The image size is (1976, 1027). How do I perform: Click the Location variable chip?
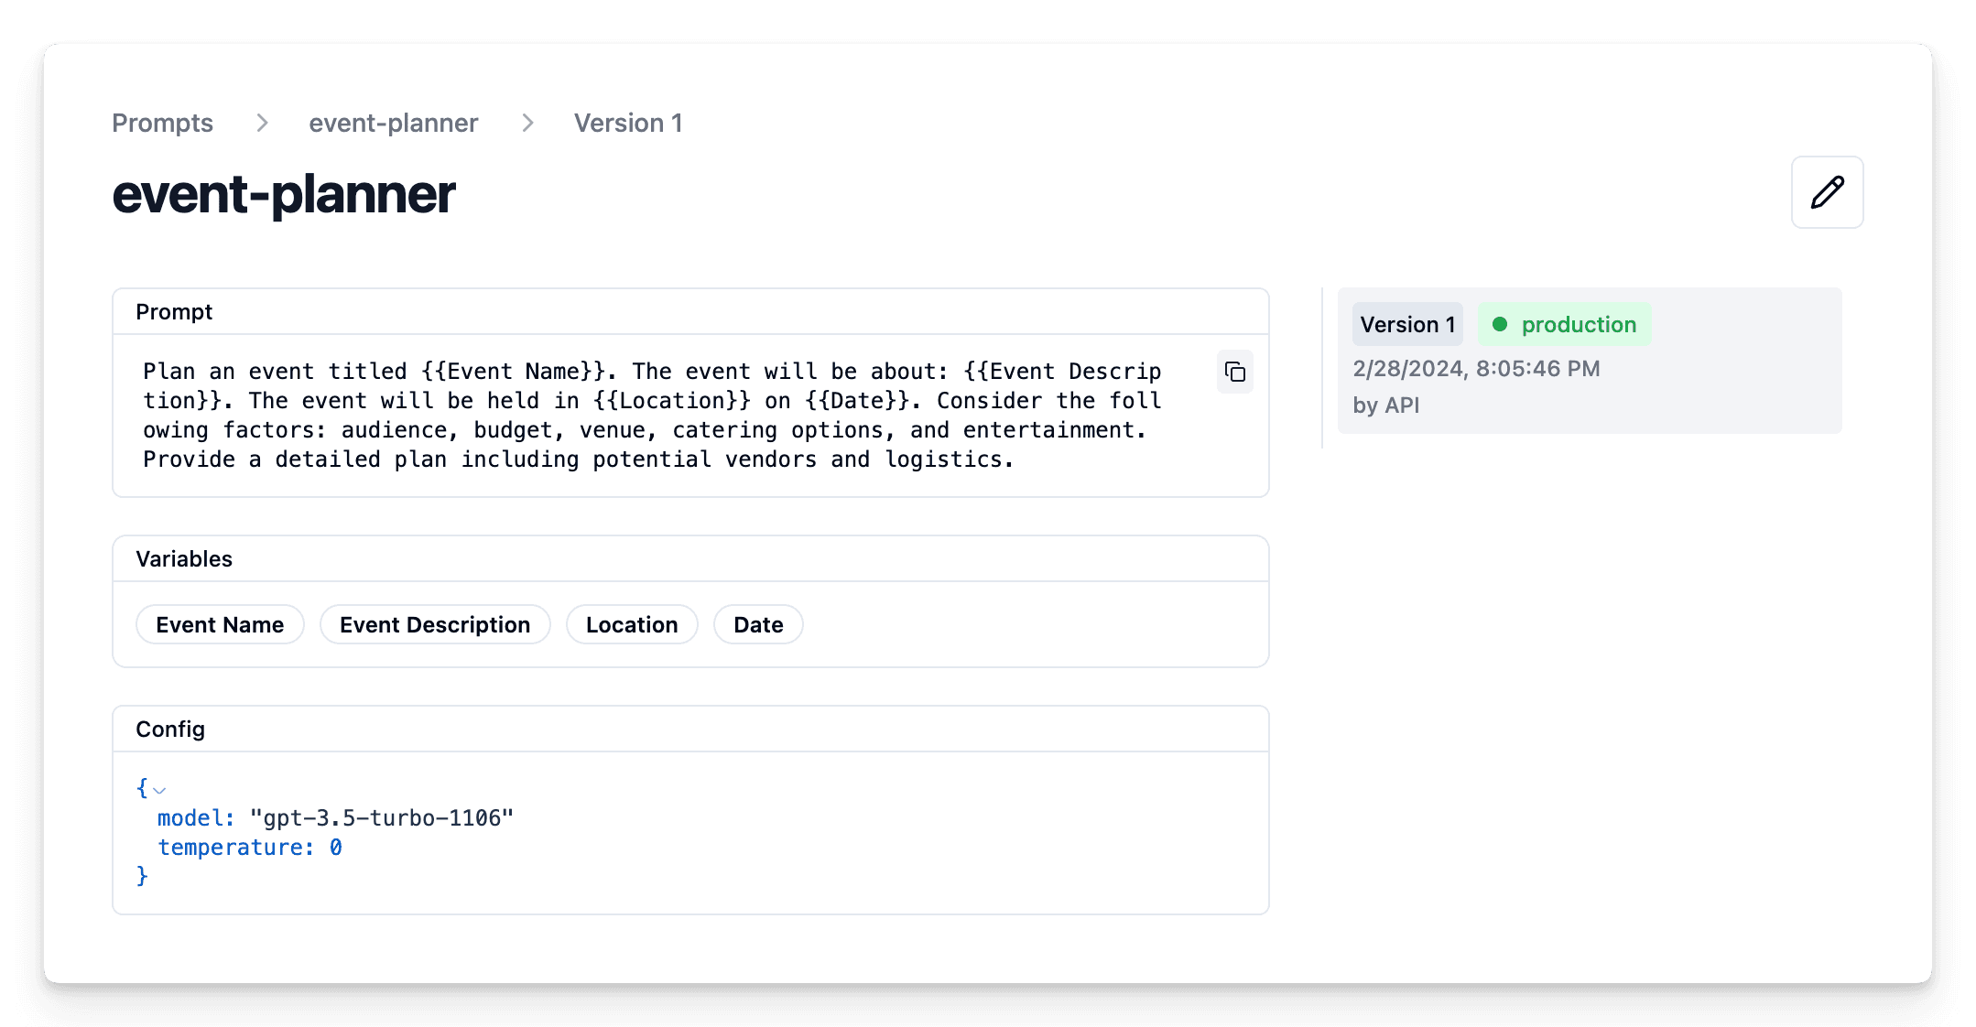(632, 624)
